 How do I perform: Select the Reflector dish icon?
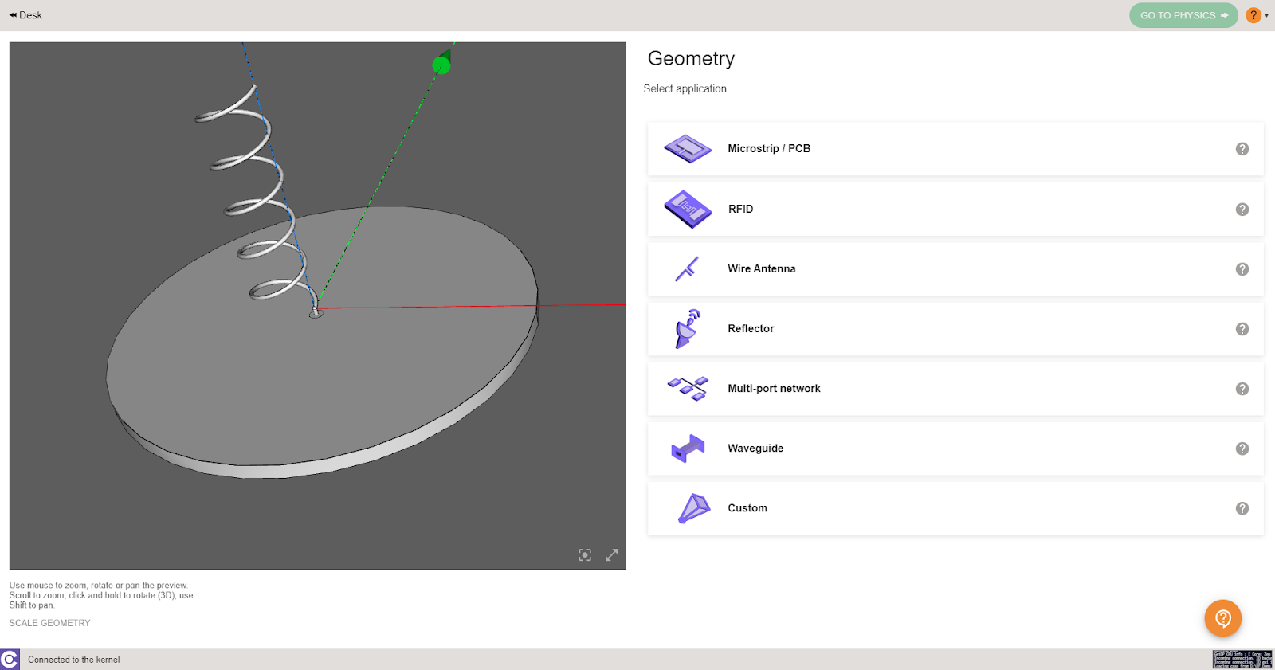687,329
